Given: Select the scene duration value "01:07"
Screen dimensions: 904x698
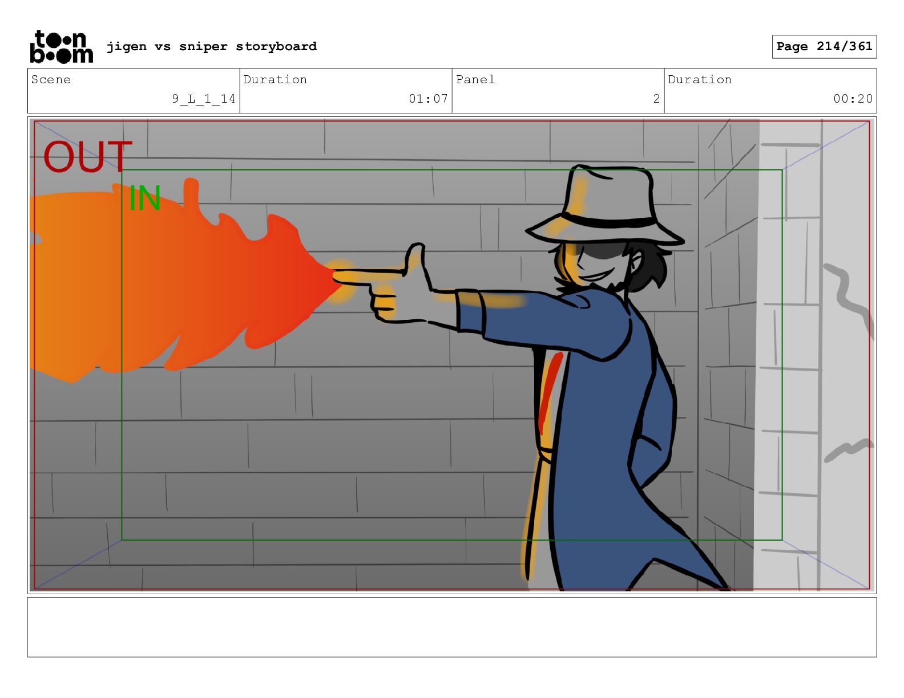Looking at the screenshot, I should (x=428, y=99).
